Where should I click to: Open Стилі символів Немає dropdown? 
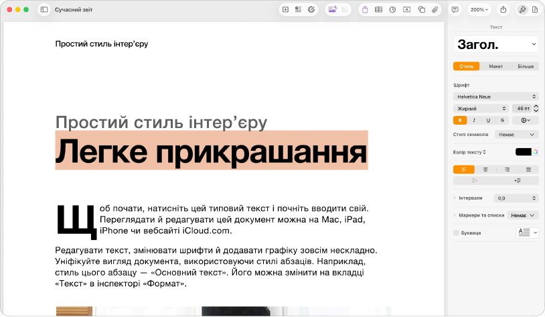click(516, 134)
